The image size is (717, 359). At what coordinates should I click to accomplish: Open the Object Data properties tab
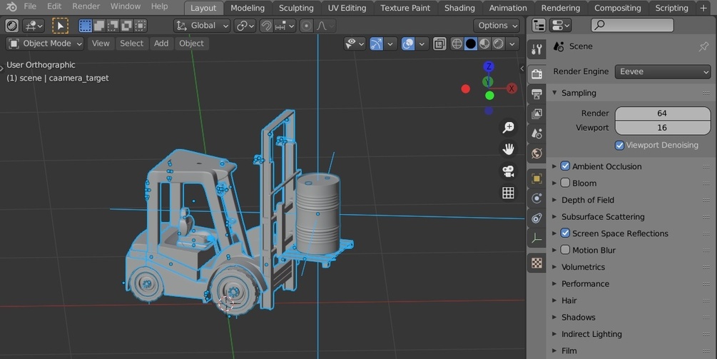pos(537,238)
